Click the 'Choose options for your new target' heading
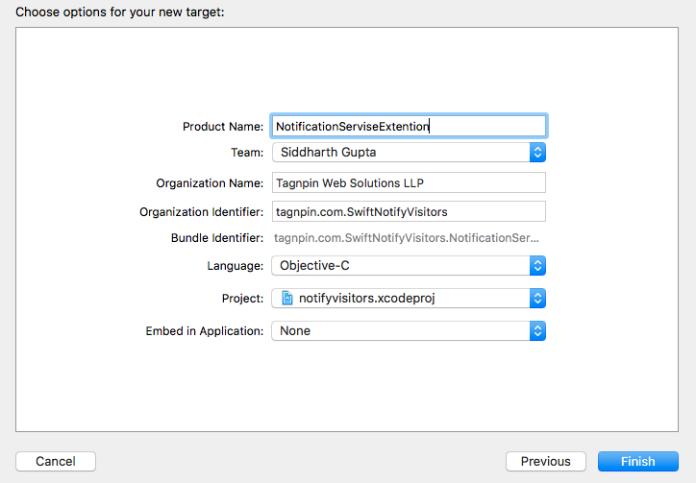The height and width of the screenshot is (483, 696). [120, 12]
